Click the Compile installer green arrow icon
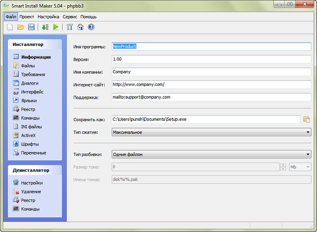The width and height of the screenshot is (317, 232). (45, 27)
